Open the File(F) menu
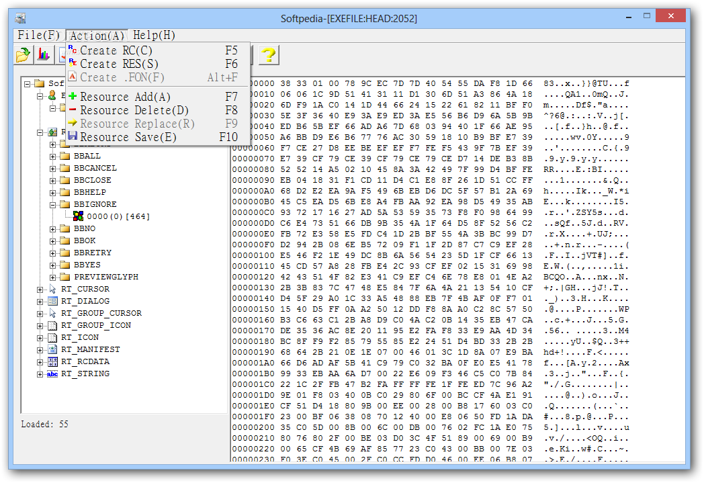 point(38,35)
